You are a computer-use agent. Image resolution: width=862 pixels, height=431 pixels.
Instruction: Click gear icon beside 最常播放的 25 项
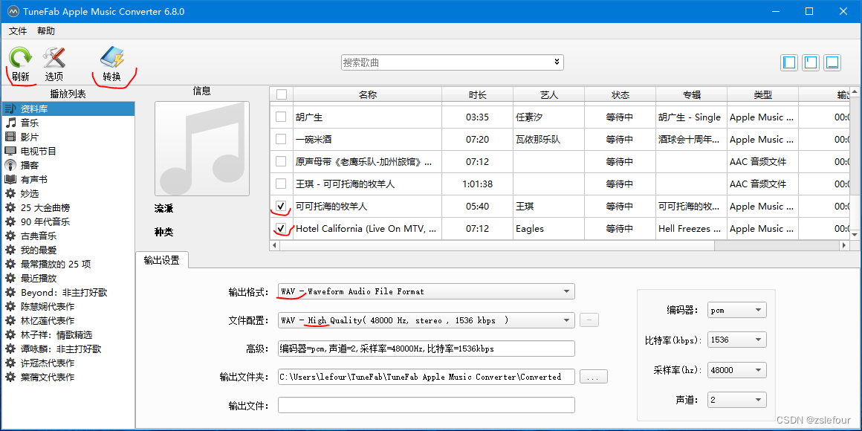click(10, 264)
